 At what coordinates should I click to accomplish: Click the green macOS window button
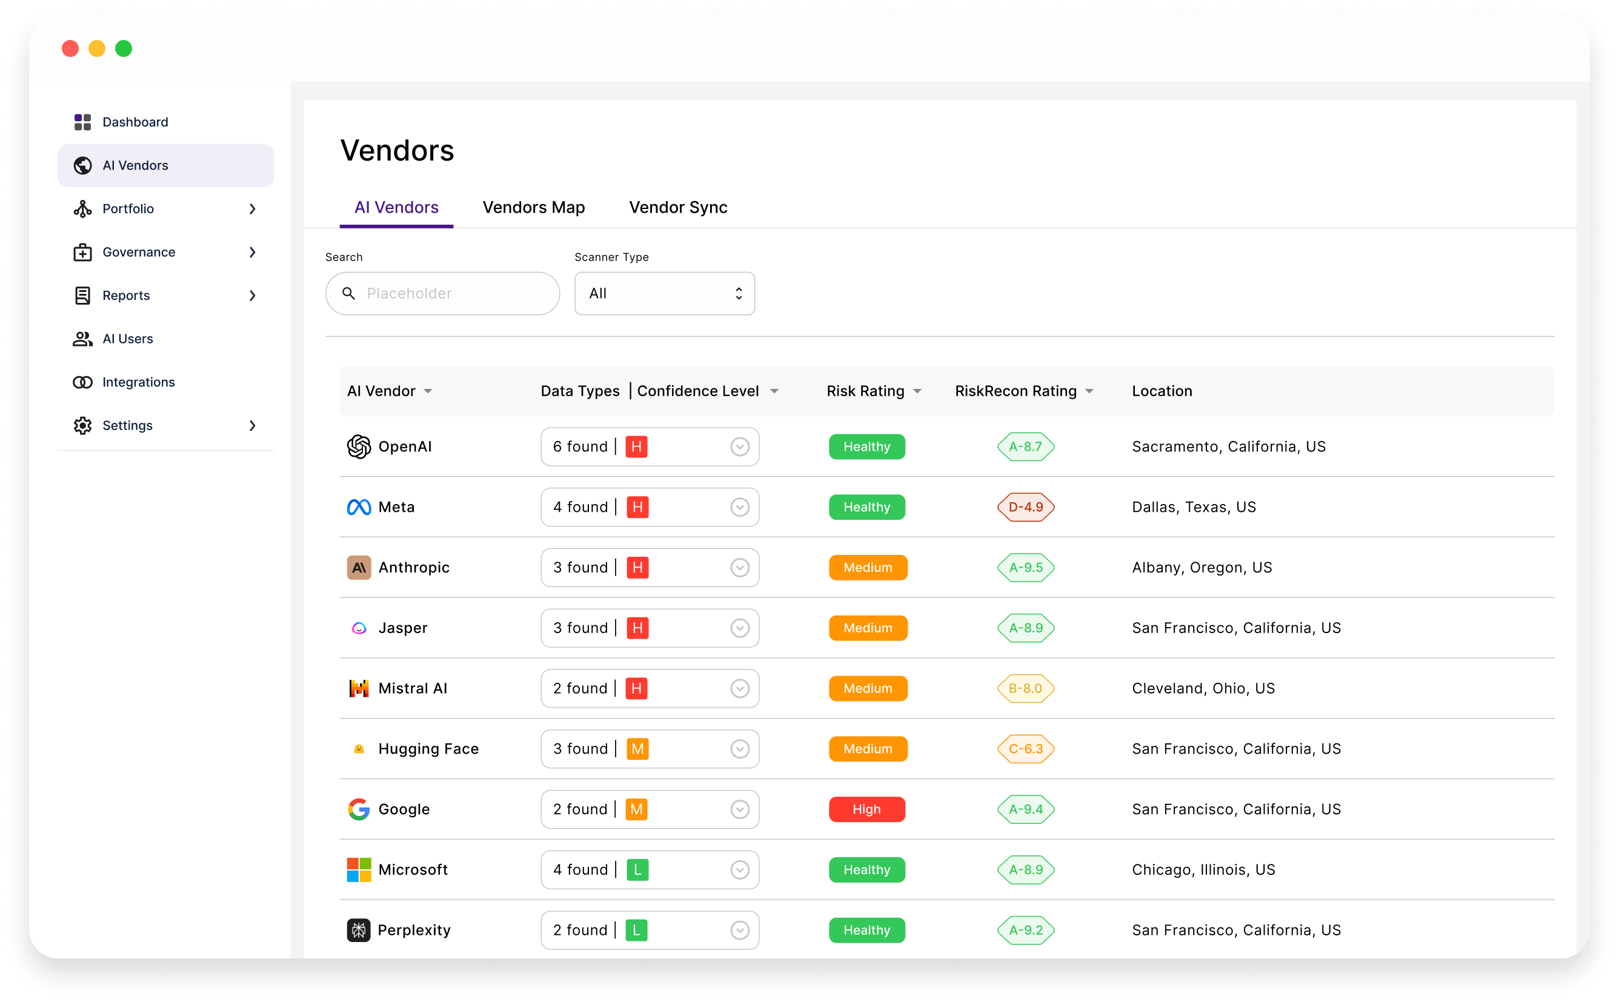pos(123,48)
